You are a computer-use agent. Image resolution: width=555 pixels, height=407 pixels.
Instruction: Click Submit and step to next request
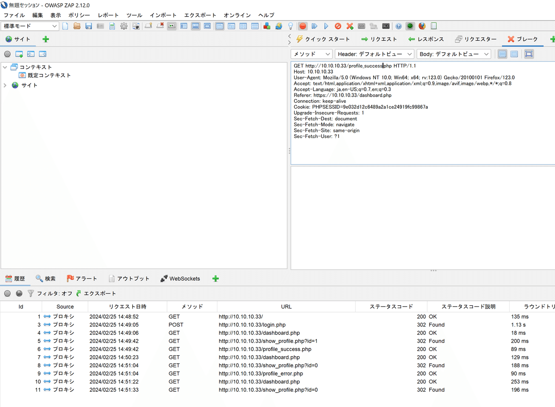pyautogui.click(x=314, y=26)
